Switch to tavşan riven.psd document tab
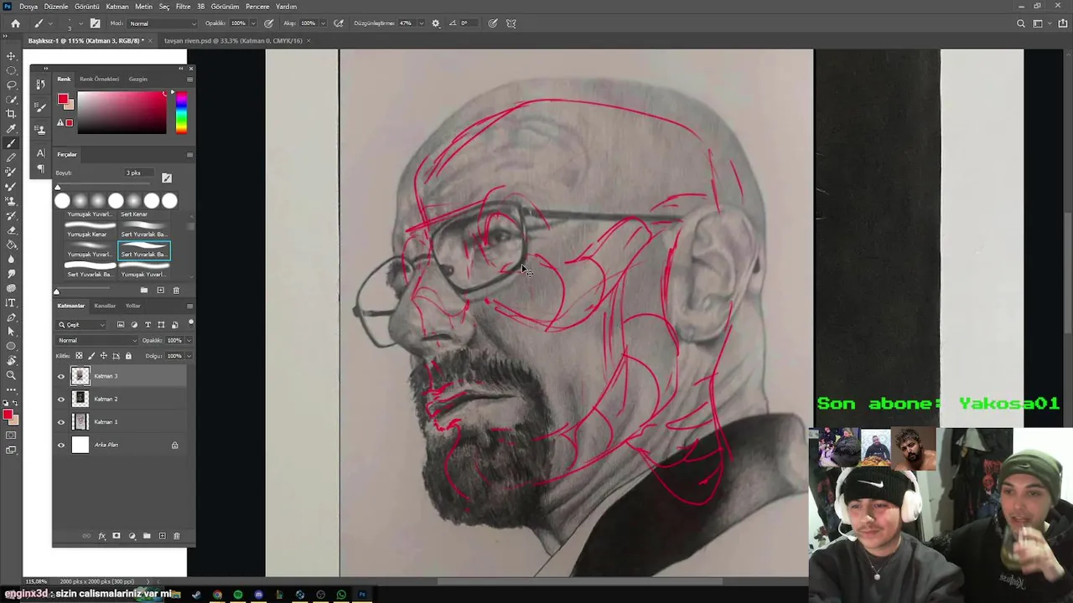The width and height of the screenshot is (1073, 603). coord(233,40)
